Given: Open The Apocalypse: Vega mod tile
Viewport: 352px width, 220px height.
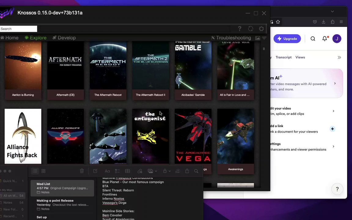Looking at the screenshot, I should [193, 136].
